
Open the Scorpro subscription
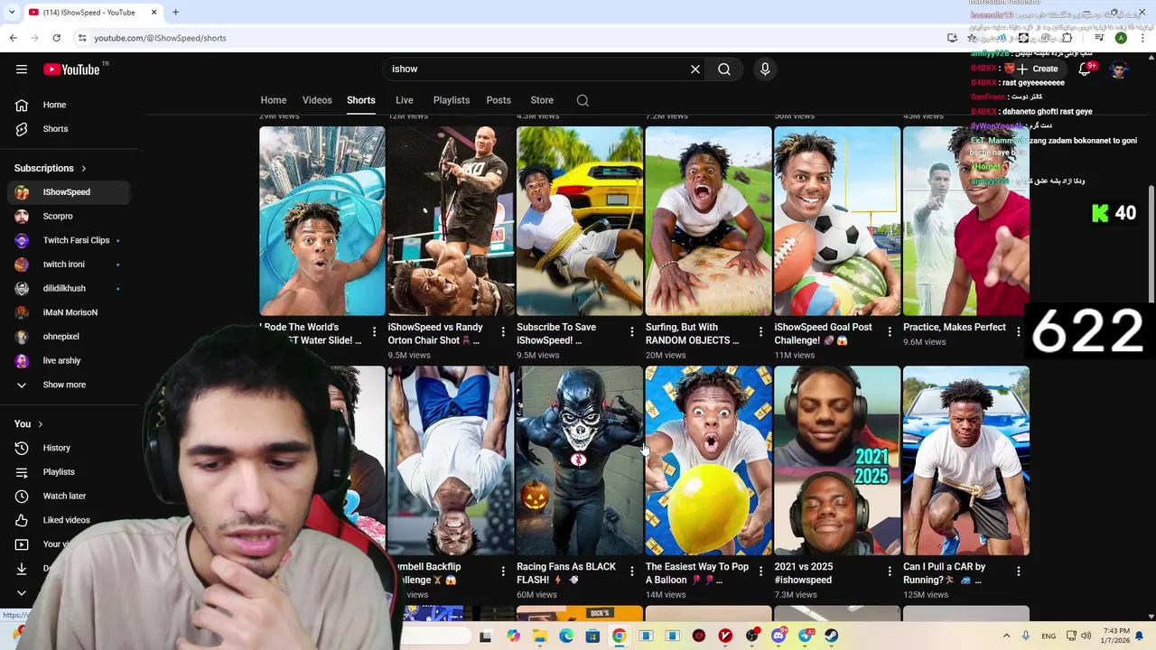point(68,217)
